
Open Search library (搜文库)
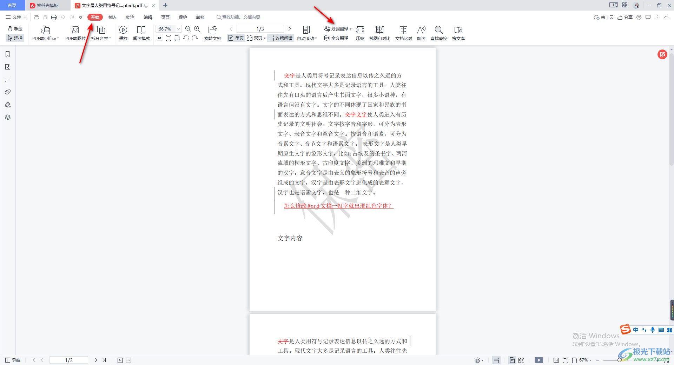click(x=458, y=33)
